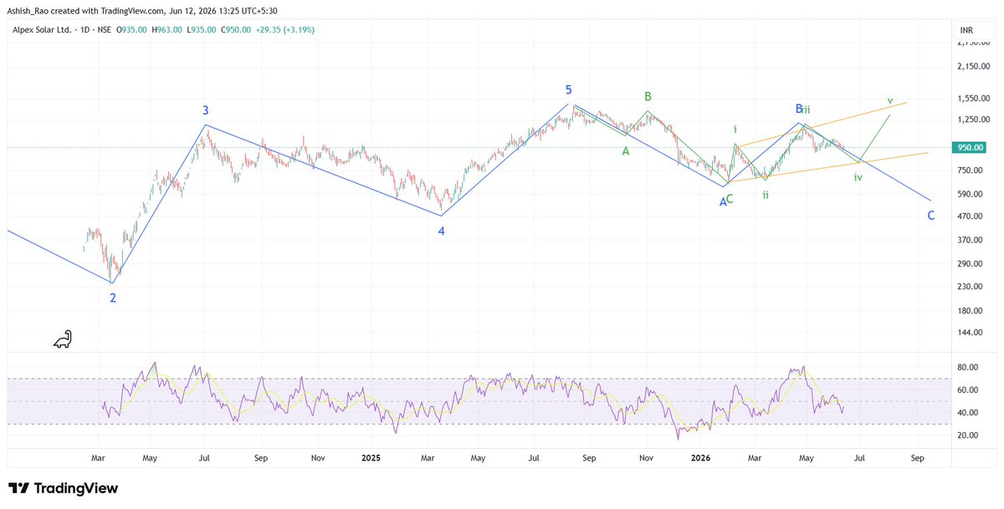Image resolution: width=1004 pixels, height=509 pixels.
Task: Select the green sub-wave label iii
Action: (x=806, y=109)
